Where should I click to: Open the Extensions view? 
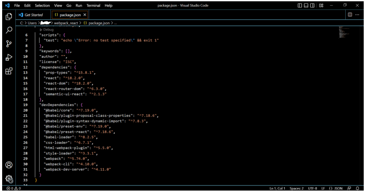coord(9,71)
